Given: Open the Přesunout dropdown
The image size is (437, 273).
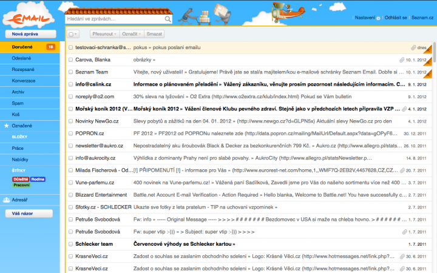Looking at the screenshot, I should [x=104, y=34].
